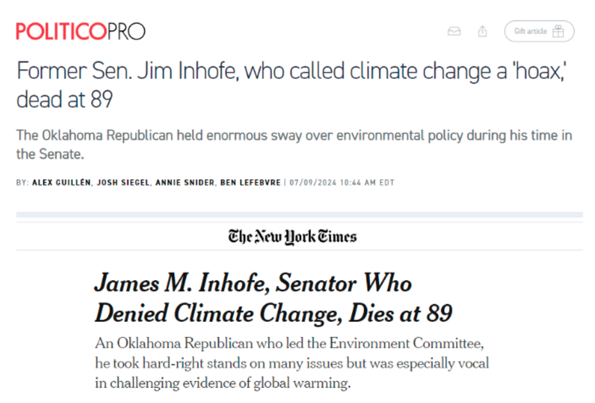Click the gift box icon
Image resolution: width=595 pixels, height=403 pixels.
click(x=558, y=31)
